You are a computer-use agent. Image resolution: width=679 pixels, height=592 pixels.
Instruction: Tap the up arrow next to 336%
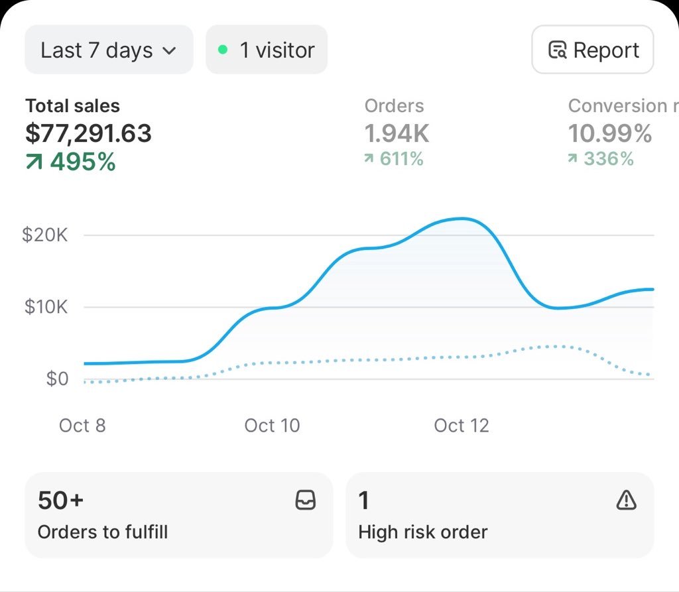(x=573, y=159)
